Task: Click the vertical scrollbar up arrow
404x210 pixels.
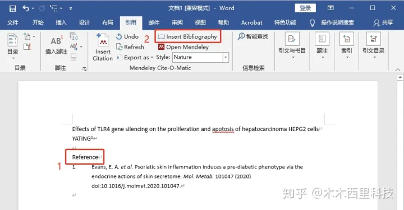Action: pyautogui.click(x=400, y=77)
